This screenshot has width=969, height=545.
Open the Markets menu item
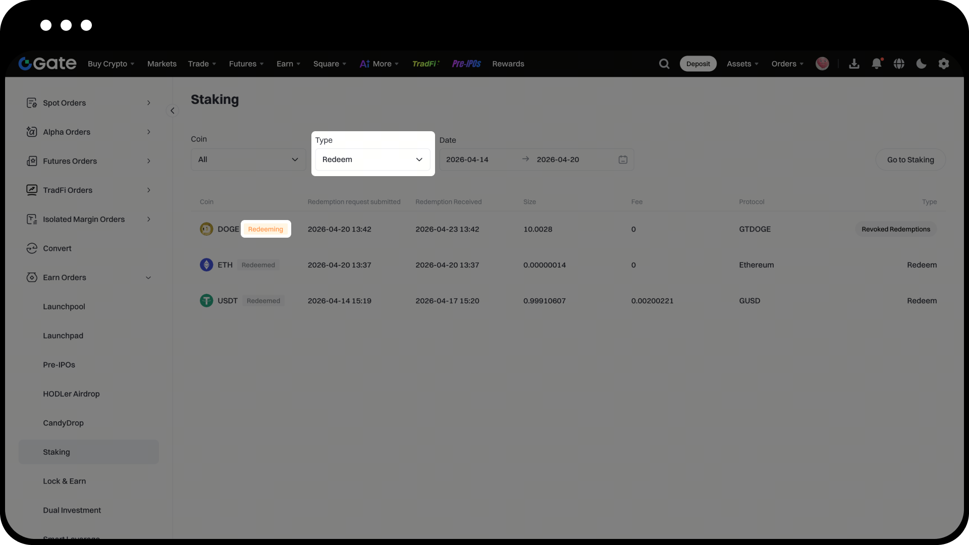coord(161,64)
